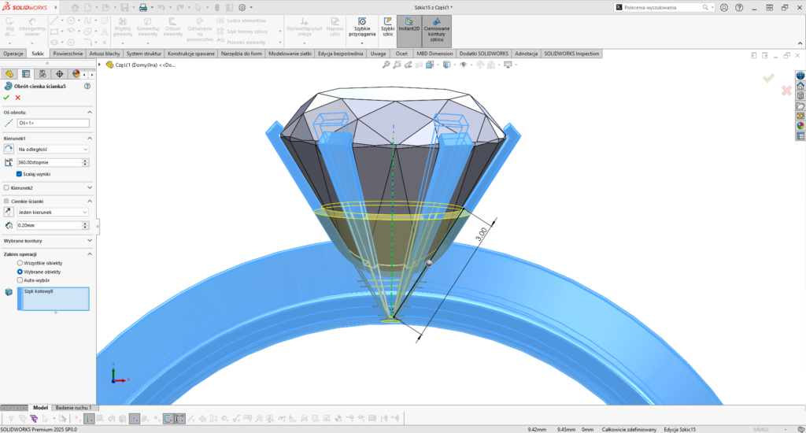Click the help icon in the property panel
The height and width of the screenshot is (433, 806).
(x=87, y=86)
